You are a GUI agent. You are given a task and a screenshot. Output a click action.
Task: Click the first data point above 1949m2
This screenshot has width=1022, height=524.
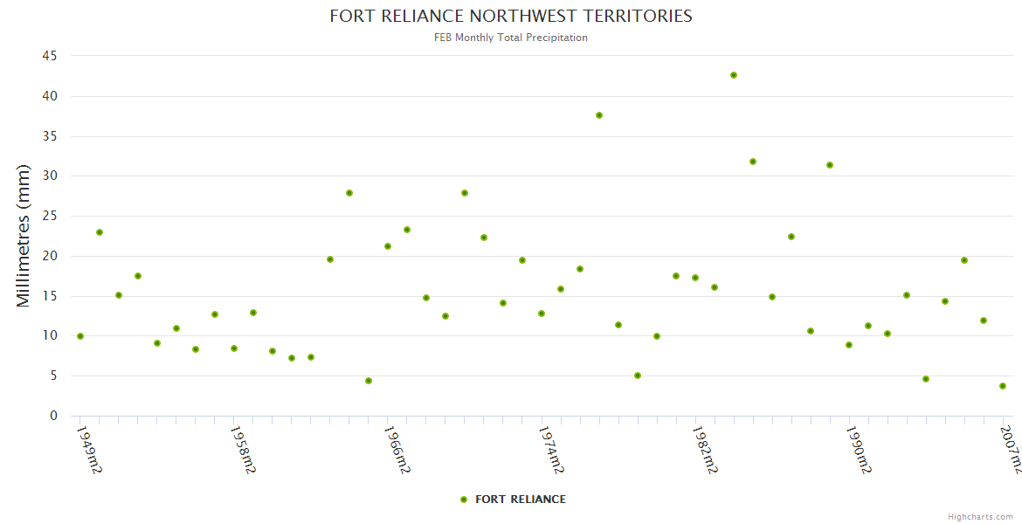(80, 336)
